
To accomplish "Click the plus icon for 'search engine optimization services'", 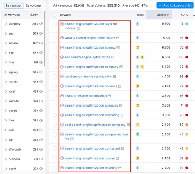I will [62, 86].
